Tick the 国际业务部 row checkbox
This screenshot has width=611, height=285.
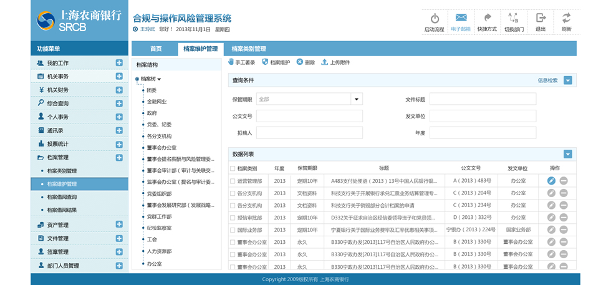(233, 229)
